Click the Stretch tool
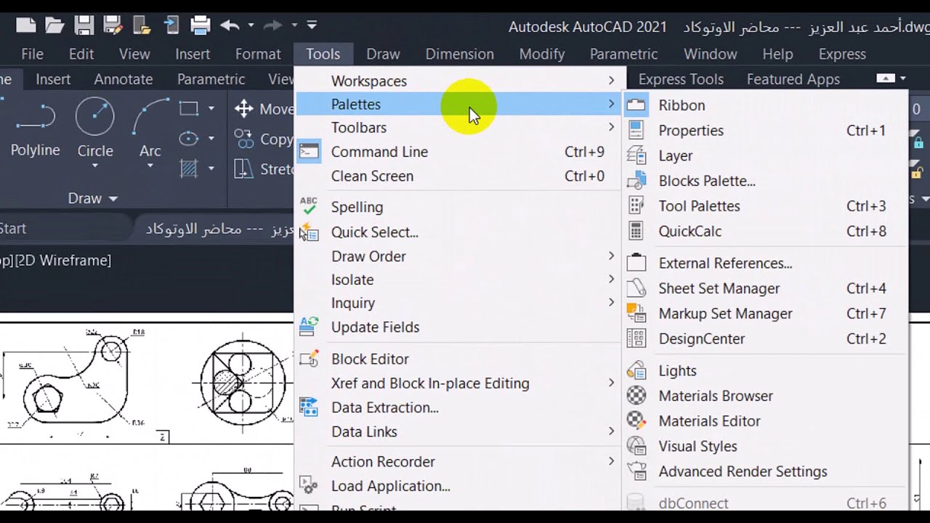This screenshot has height=523, width=930. [264, 169]
